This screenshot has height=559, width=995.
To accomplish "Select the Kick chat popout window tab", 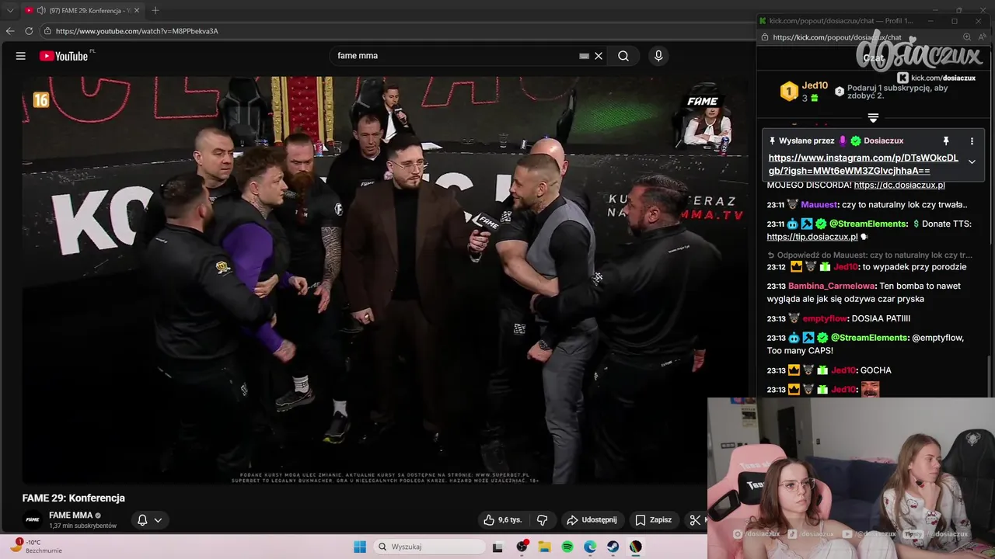I will [840, 21].
